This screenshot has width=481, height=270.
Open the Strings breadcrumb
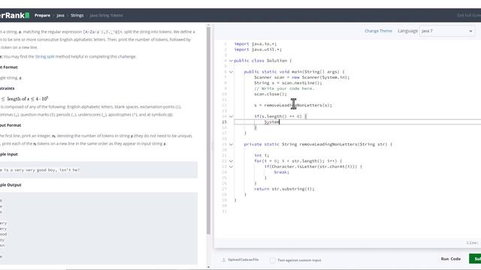[x=77, y=15]
